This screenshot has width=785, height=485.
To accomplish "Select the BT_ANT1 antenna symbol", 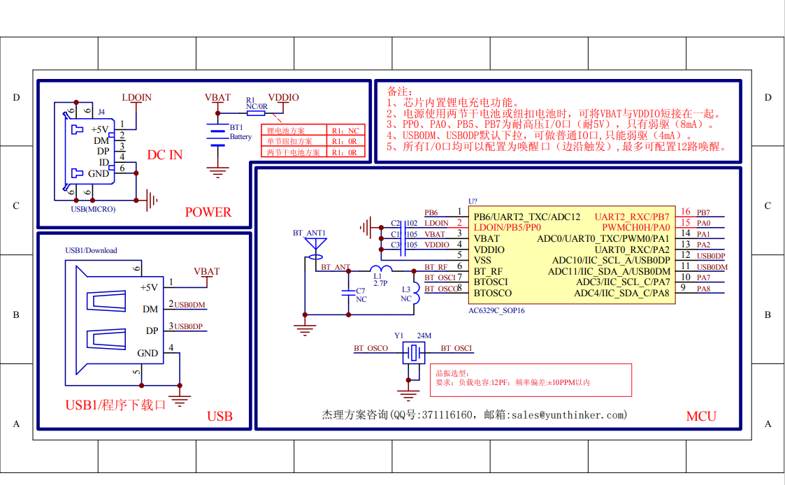I will click(x=315, y=243).
